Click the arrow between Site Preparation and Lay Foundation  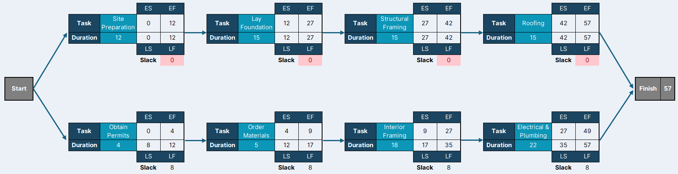pos(195,32)
